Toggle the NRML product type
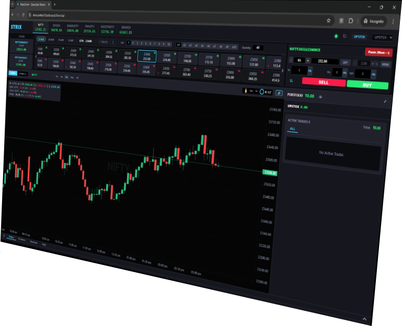This screenshot has height=326, width=402. [x=385, y=64]
